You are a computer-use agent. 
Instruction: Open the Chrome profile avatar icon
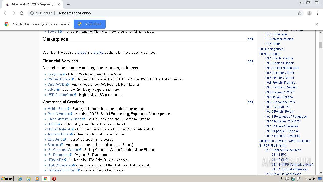coord(309,13)
